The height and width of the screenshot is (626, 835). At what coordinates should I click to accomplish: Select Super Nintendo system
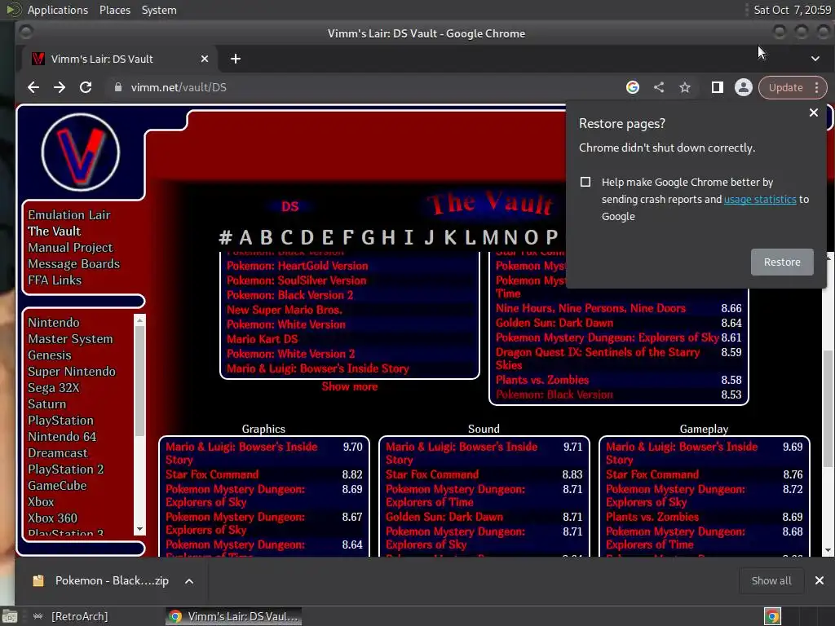coord(72,372)
